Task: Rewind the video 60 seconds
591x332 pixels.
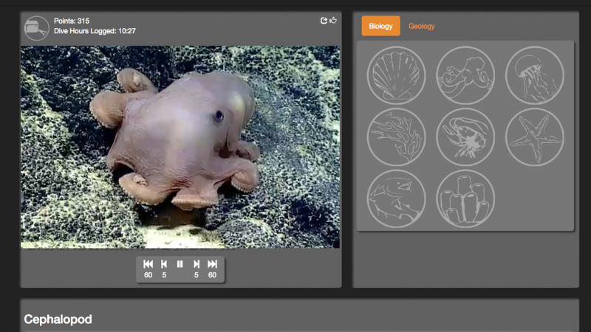Action: 148,264
